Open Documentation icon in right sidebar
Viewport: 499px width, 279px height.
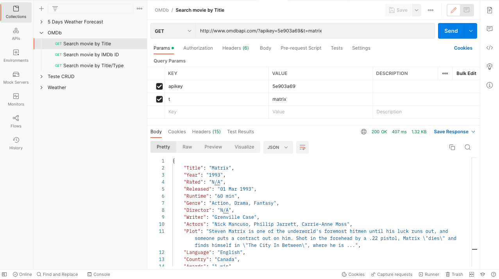tap(490, 10)
